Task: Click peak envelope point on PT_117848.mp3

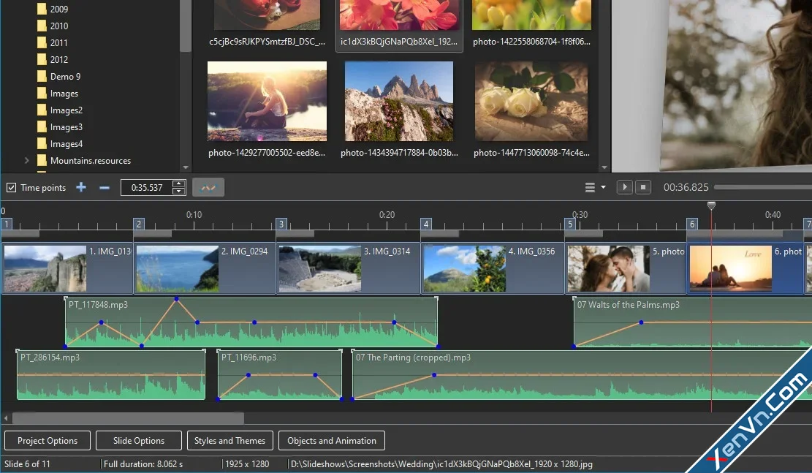Action: pos(177,299)
